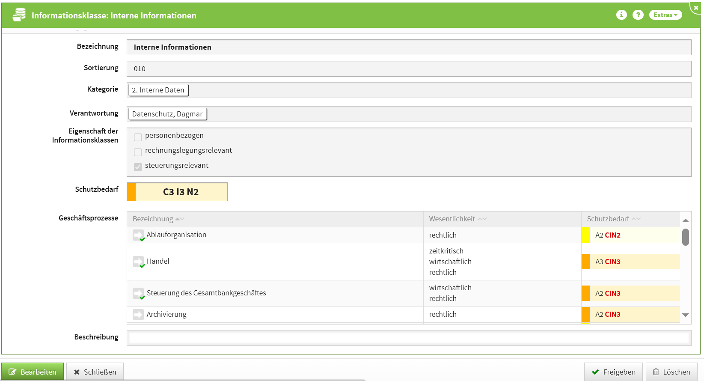This screenshot has width=704, height=381.
Task: Click the Bearbeiten button
Action: (33, 372)
